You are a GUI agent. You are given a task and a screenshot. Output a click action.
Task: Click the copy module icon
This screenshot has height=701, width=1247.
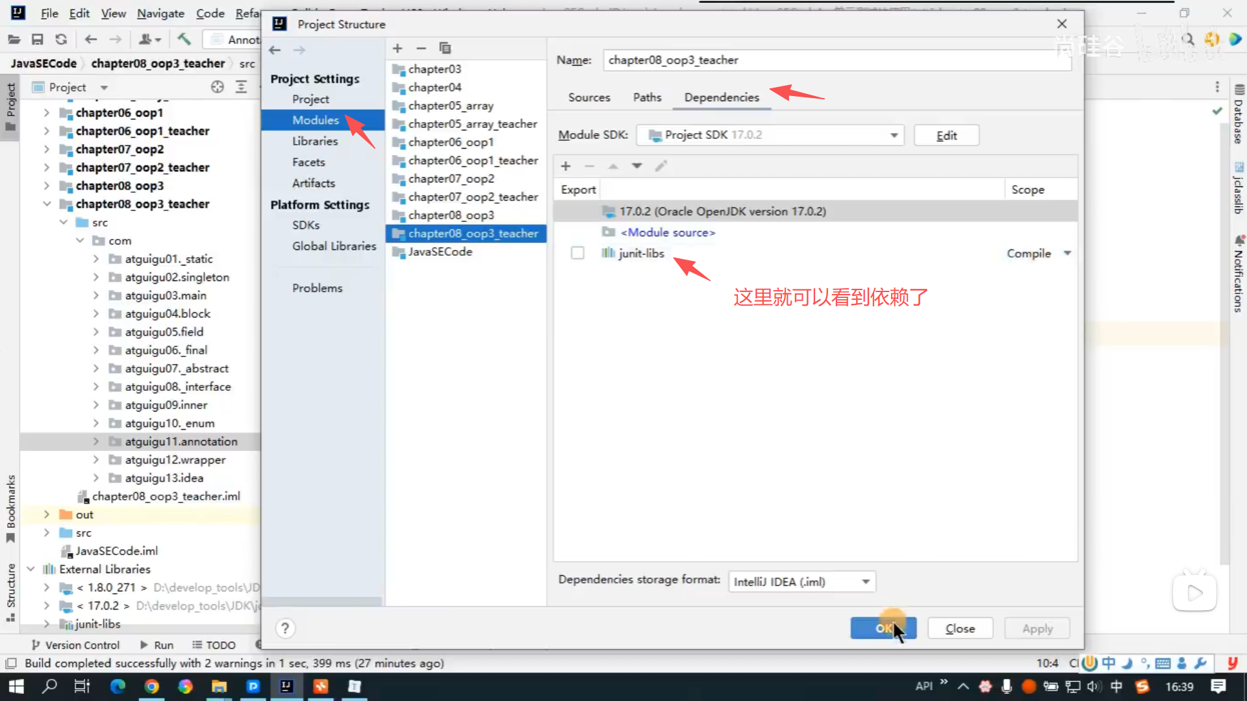445,48
